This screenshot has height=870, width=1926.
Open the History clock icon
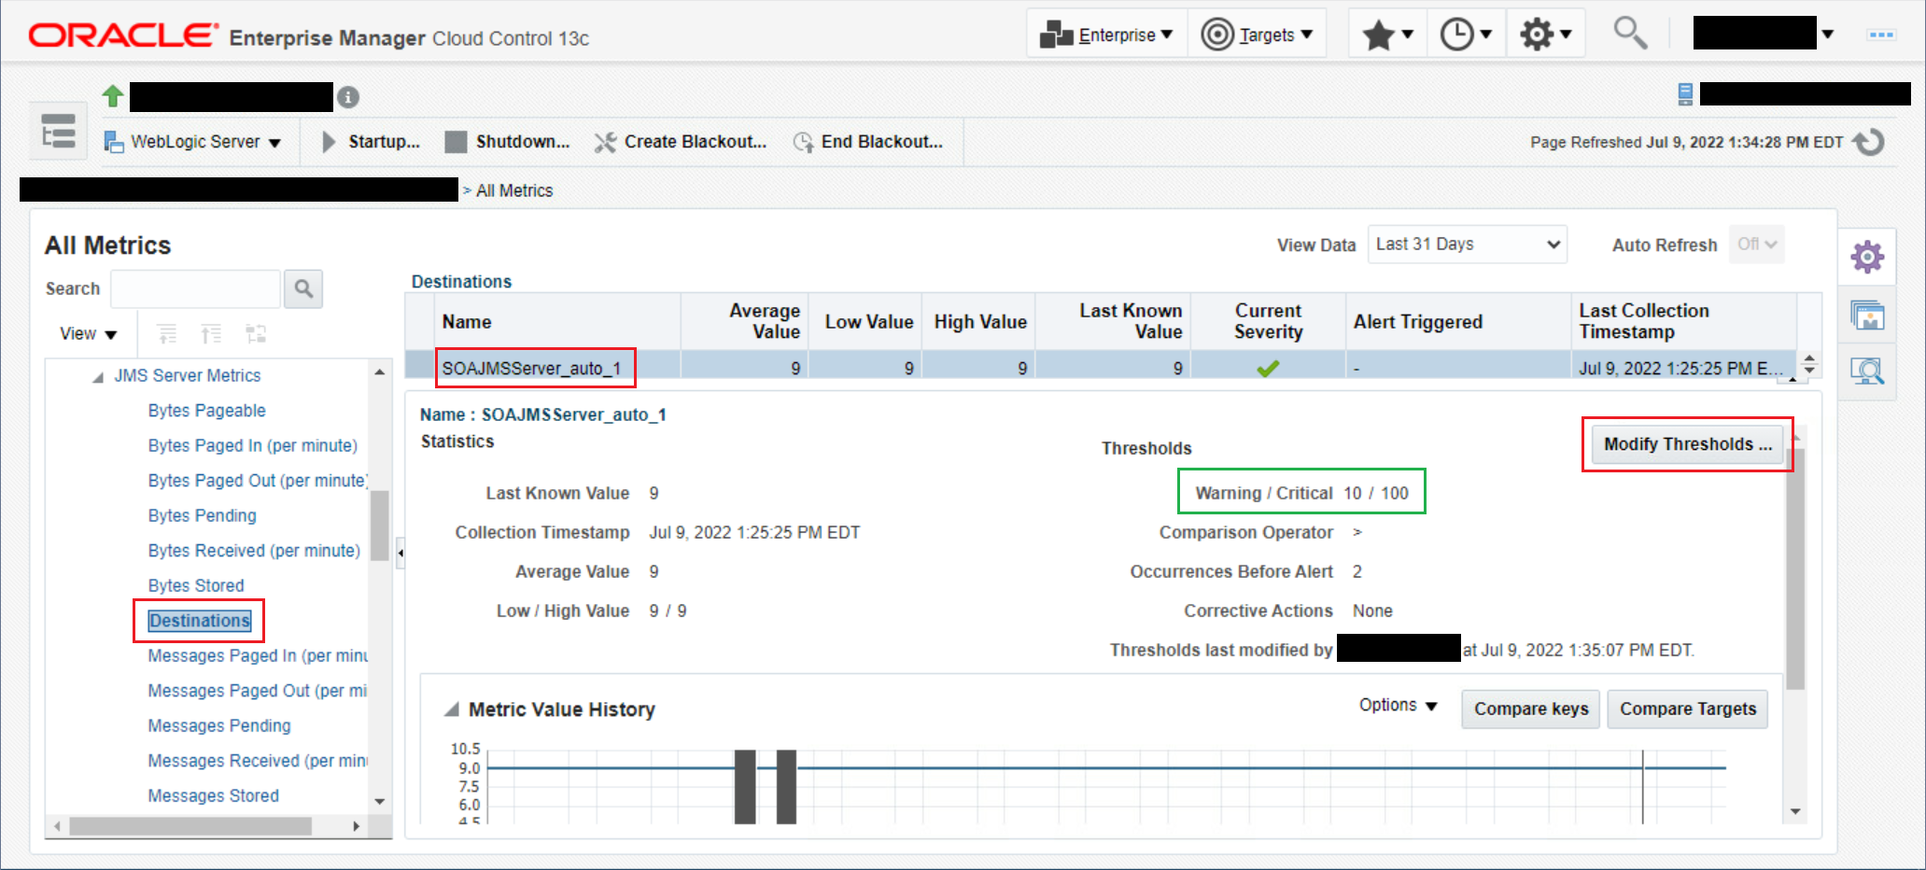1458,33
